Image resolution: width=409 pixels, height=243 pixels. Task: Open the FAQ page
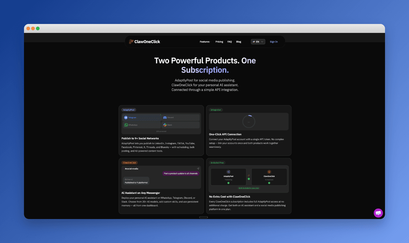tap(229, 42)
